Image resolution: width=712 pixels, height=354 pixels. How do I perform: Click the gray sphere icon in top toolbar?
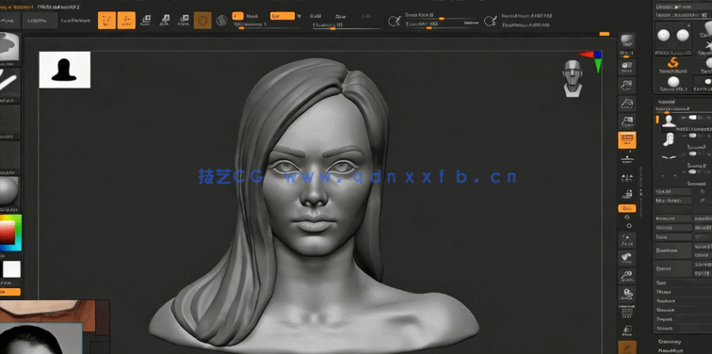pyautogui.click(x=221, y=21)
